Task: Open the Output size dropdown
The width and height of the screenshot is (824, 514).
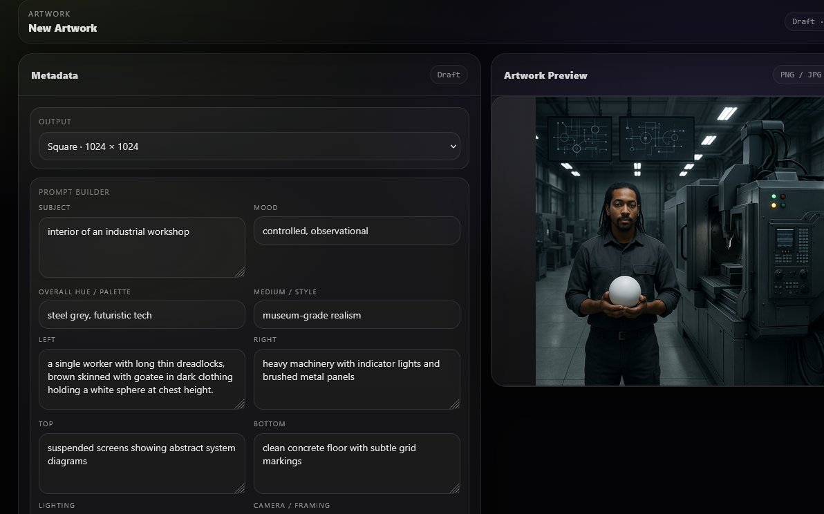Action: [x=249, y=146]
